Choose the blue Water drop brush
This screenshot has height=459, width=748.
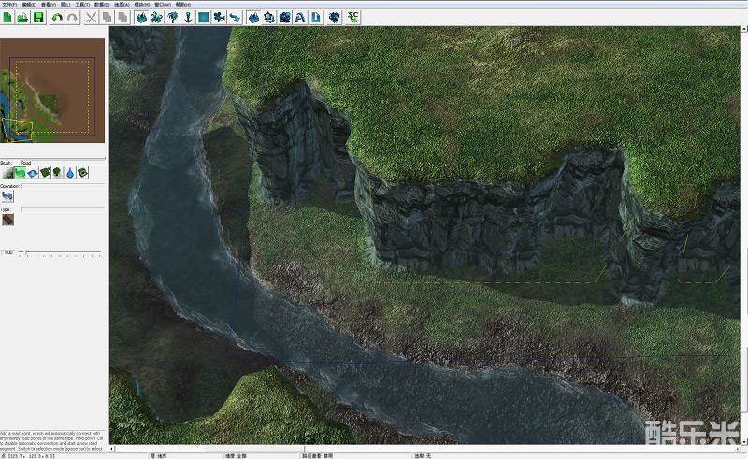[70, 173]
